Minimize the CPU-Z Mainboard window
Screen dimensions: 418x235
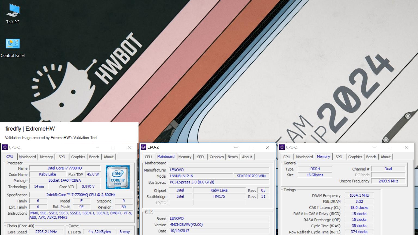tap(236, 147)
